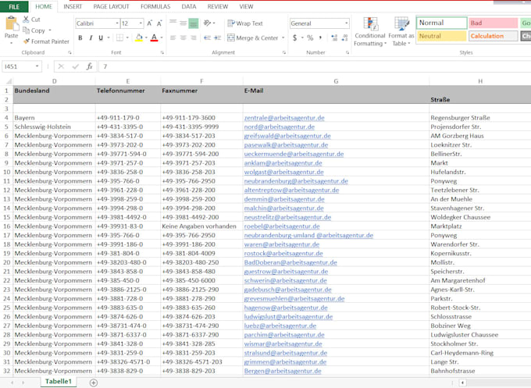Apply the Bad cell style
This screenshot has width=531, height=388.
[493, 23]
